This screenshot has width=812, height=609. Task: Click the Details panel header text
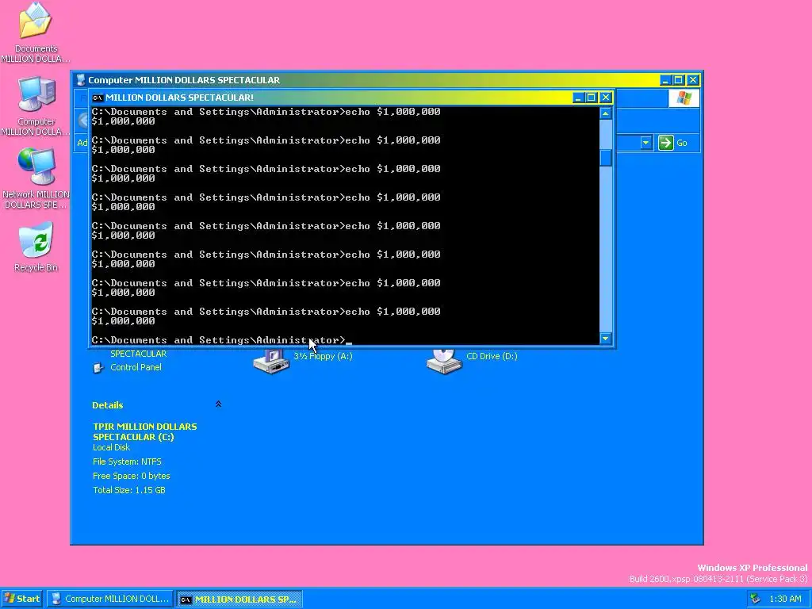pyautogui.click(x=108, y=405)
